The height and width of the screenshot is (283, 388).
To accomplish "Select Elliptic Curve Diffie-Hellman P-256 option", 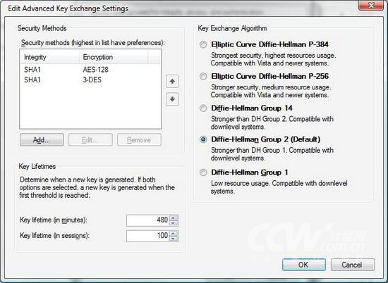I will (x=203, y=76).
